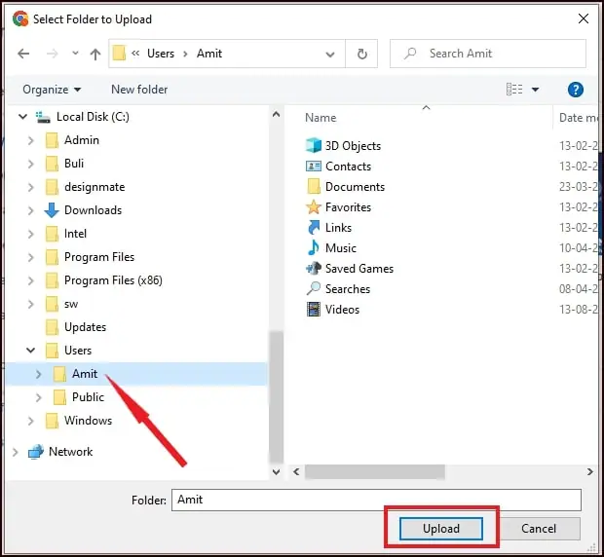Select the Network icon in tree

coord(36,452)
